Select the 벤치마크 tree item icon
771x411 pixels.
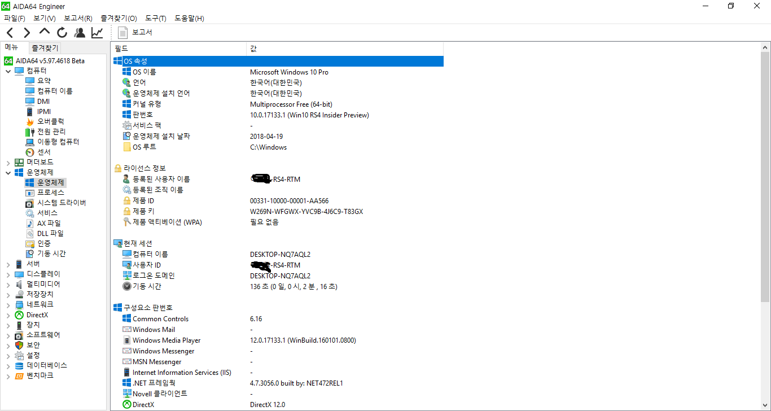[x=19, y=375]
